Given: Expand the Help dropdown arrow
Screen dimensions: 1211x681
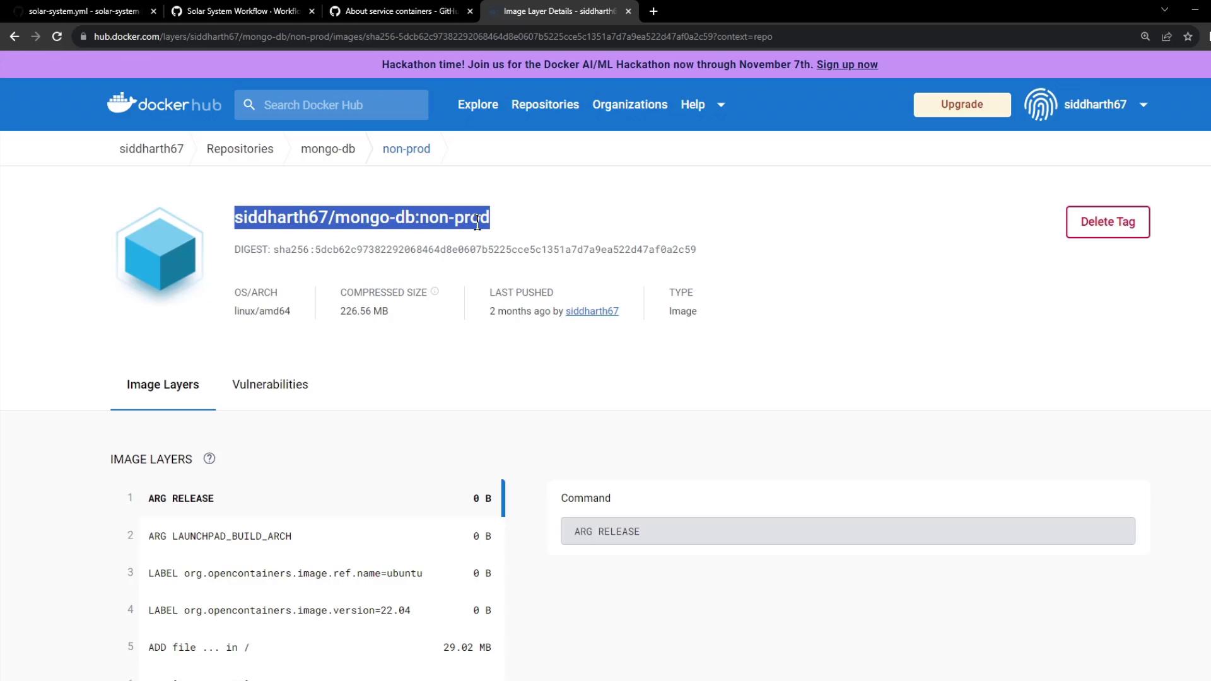Looking at the screenshot, I should pyautogui.click(x=721, y=105).
